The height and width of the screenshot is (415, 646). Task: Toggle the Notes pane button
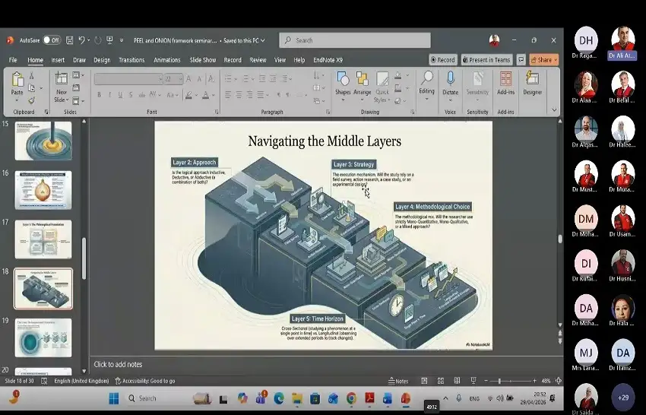point(398,382)
